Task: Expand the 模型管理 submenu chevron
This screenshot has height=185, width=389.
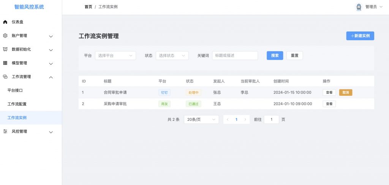Action: tap(51, 64)
